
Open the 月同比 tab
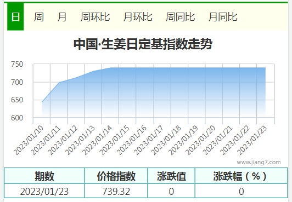[x=223, y=17]
